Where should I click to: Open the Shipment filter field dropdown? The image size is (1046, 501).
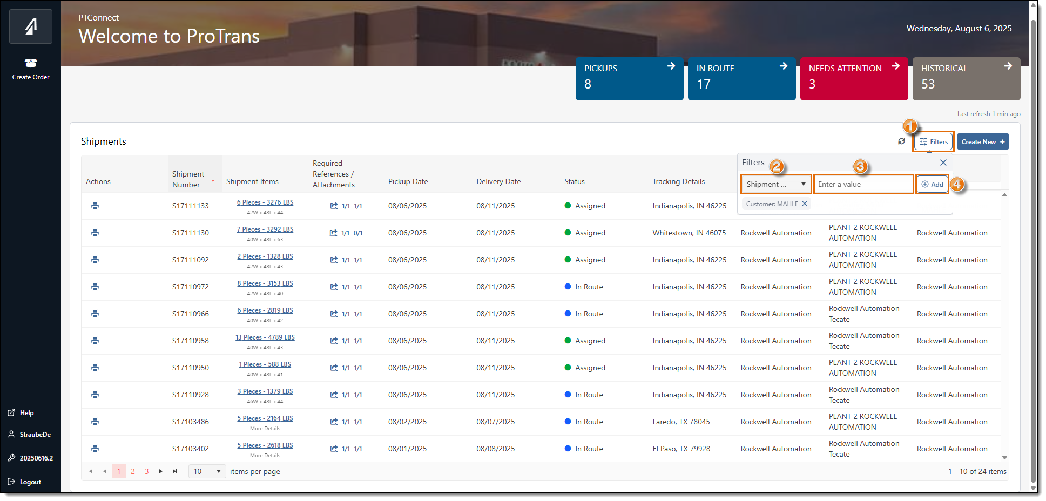[x=775, y=184]
